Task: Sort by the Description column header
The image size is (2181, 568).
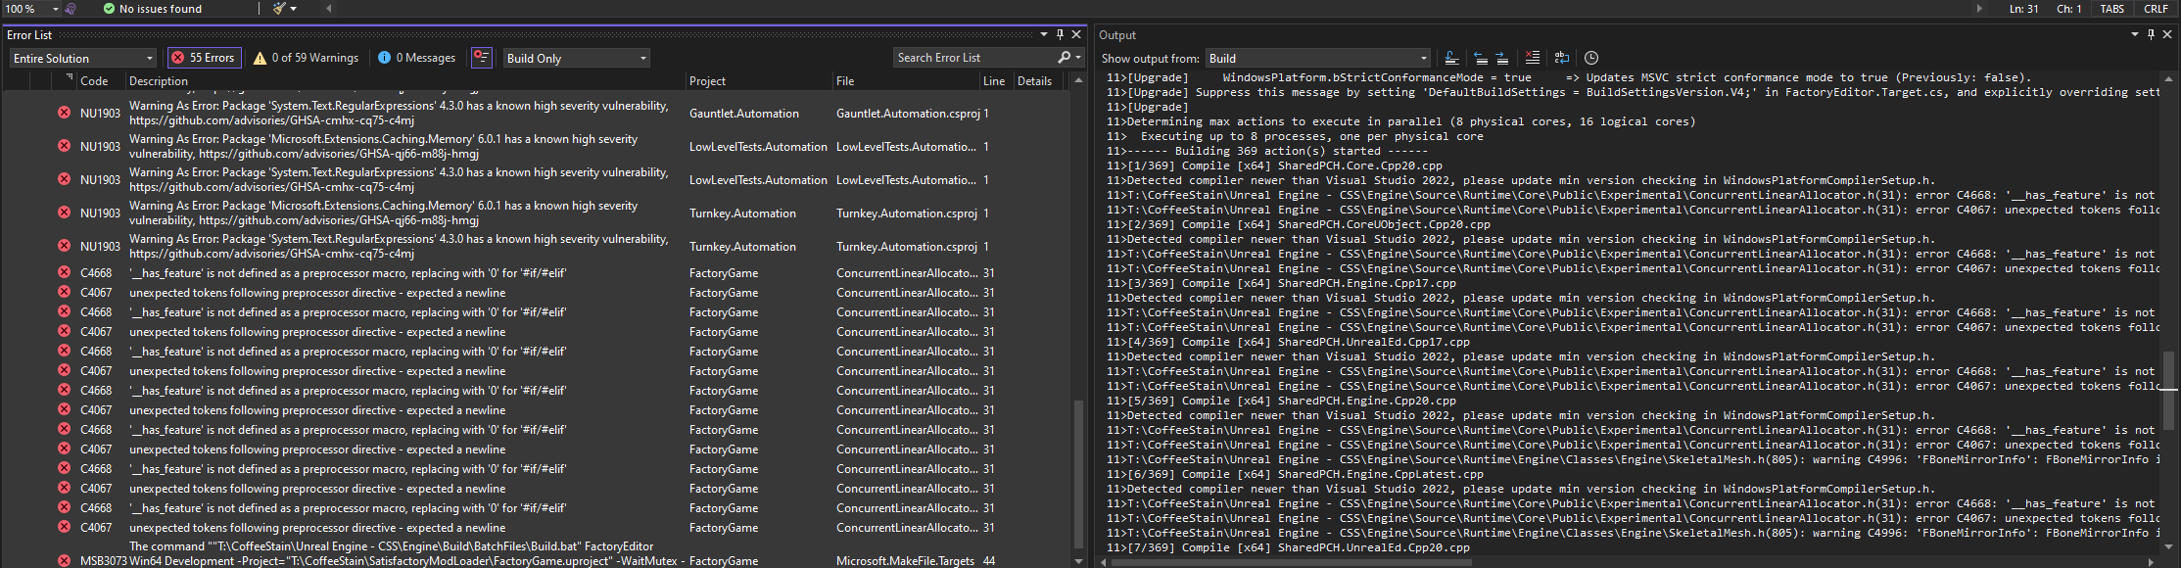Action: pyautogui.click(x=159, y=81)
